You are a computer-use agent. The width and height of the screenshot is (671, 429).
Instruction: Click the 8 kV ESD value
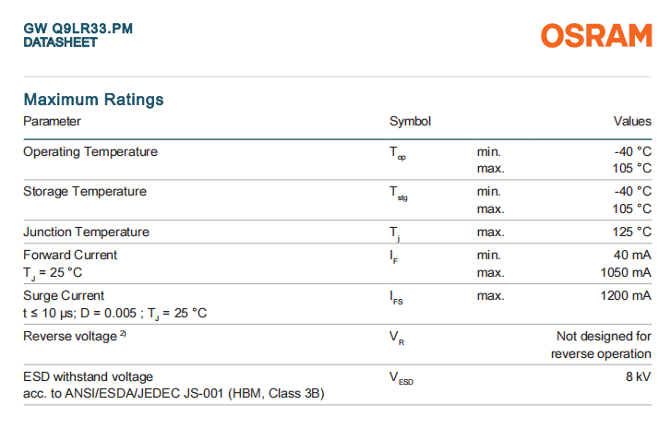pos(639,376)
